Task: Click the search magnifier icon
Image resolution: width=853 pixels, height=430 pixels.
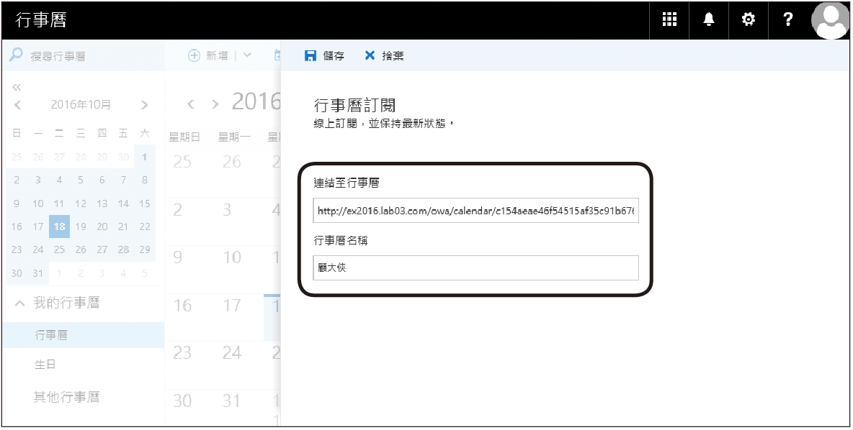Action: pyautogui.click(x=16, y=55)
